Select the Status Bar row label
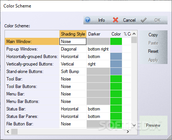This screenshot has height=140, width=172. tap(32, 109)
